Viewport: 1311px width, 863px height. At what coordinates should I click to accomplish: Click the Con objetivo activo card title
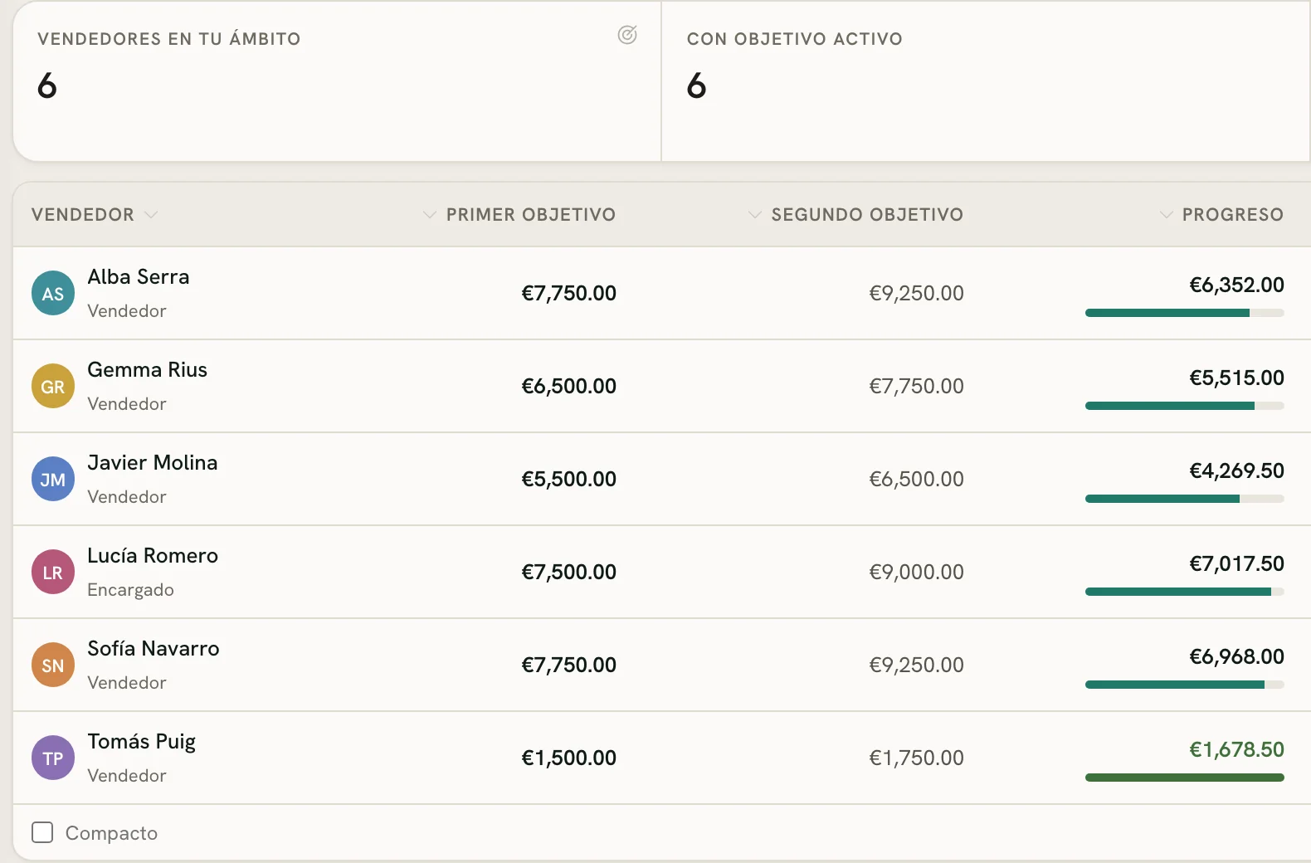795,39
